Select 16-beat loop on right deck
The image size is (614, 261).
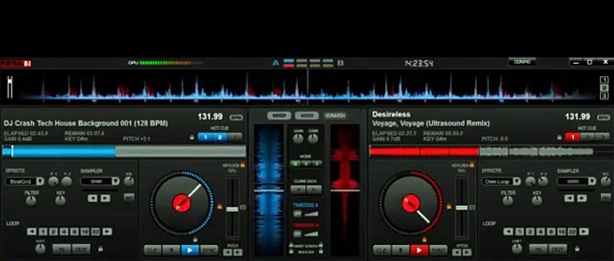click(562, 231)
